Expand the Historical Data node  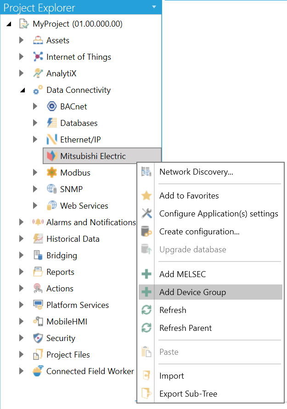22,239
